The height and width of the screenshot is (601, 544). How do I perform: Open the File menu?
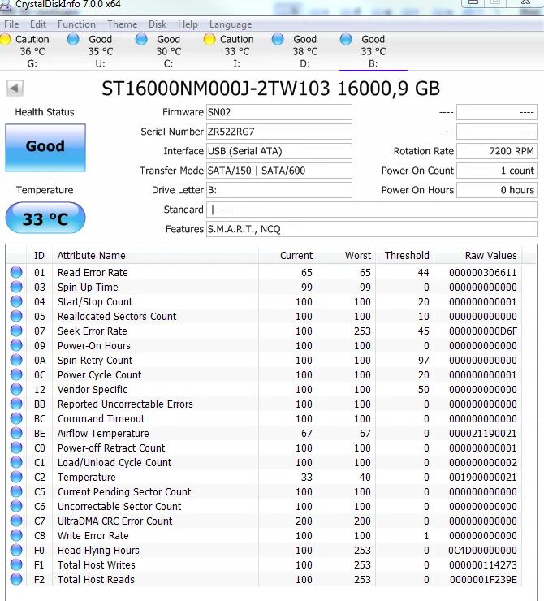click(11, 24)
